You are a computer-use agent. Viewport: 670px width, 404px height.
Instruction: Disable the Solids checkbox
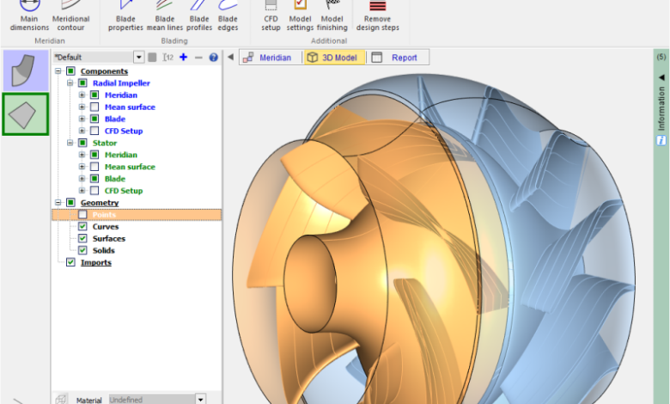[x=82, y=251]
